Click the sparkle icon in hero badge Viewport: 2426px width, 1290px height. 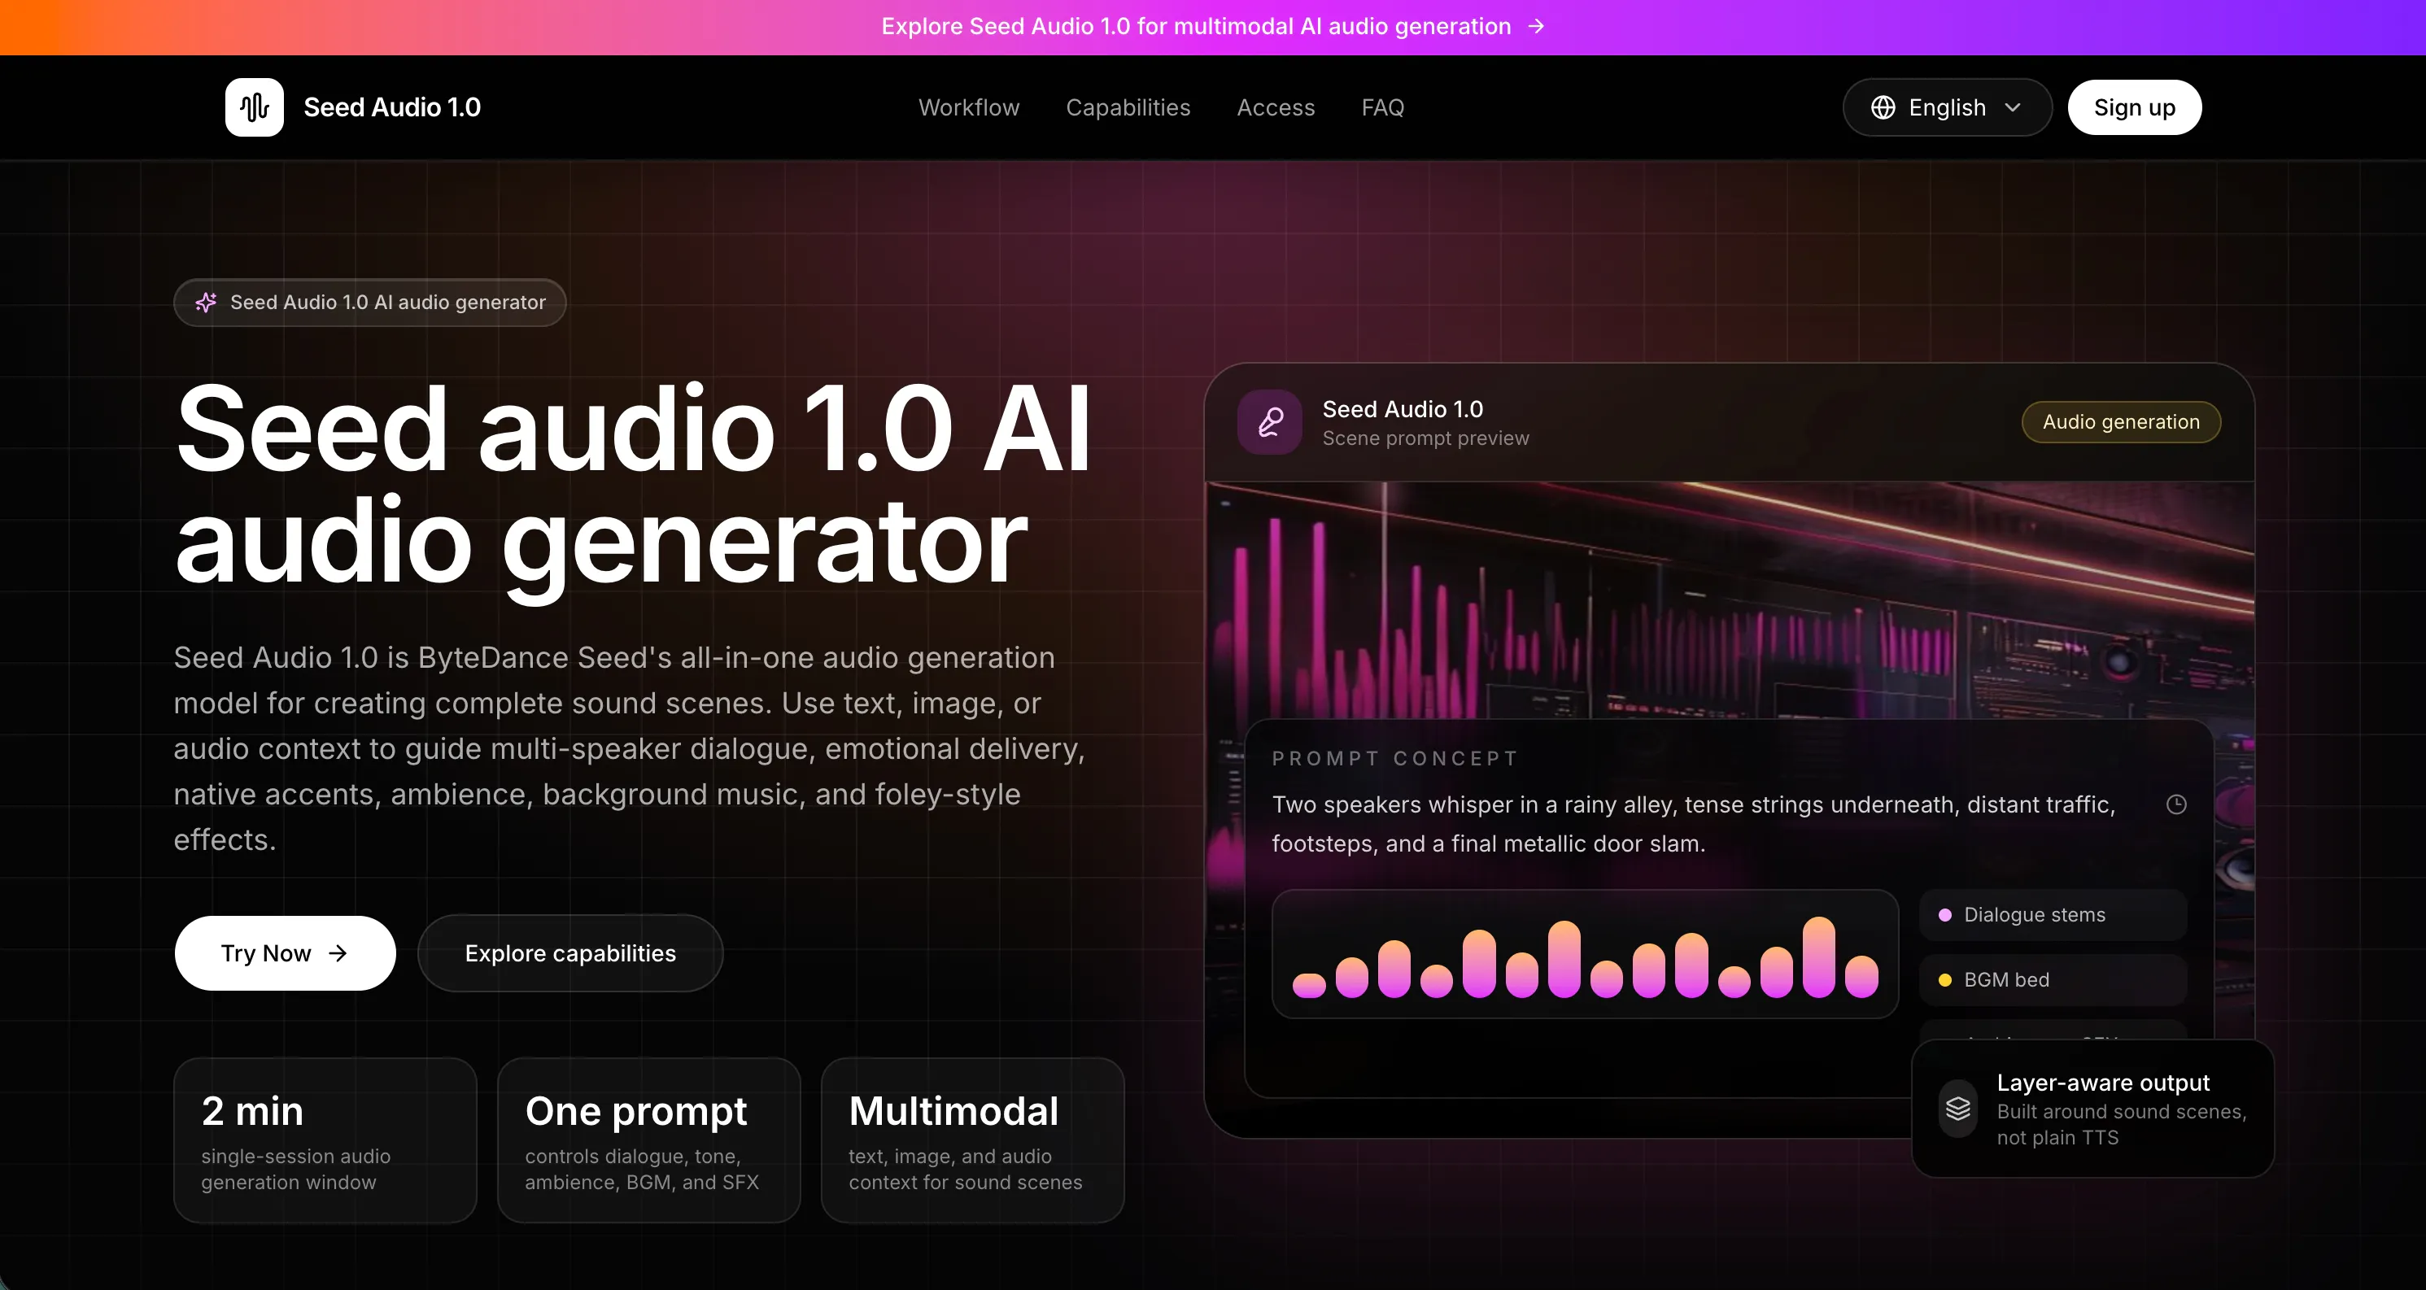[x=207, y=303]
